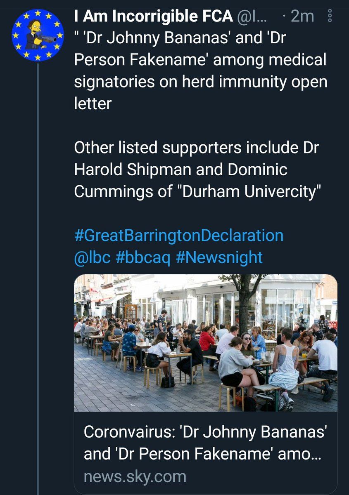
Task: Open the 2m timestamp of the tweet
Action: 302,17
